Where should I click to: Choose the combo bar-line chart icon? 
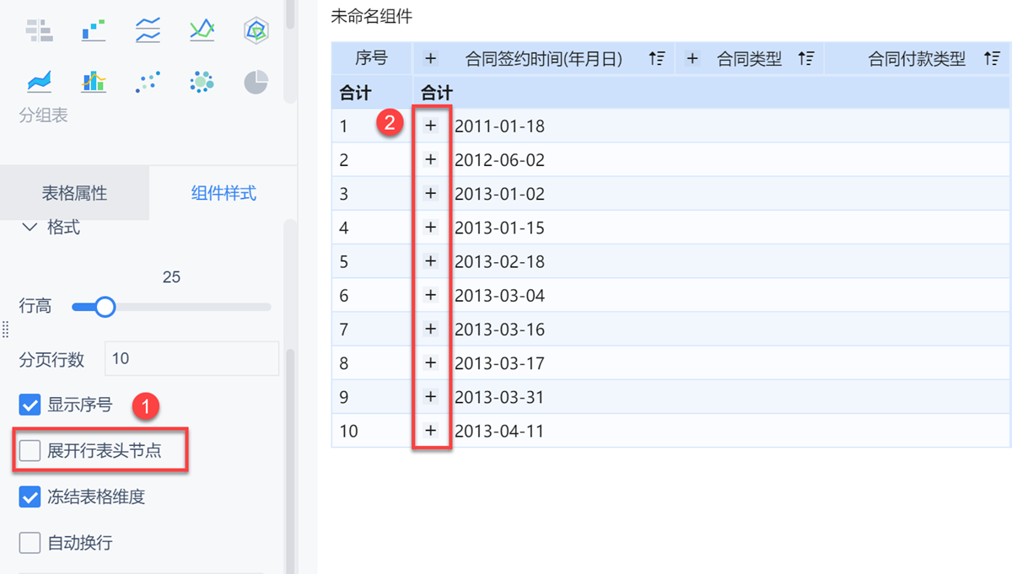[94, 82]
